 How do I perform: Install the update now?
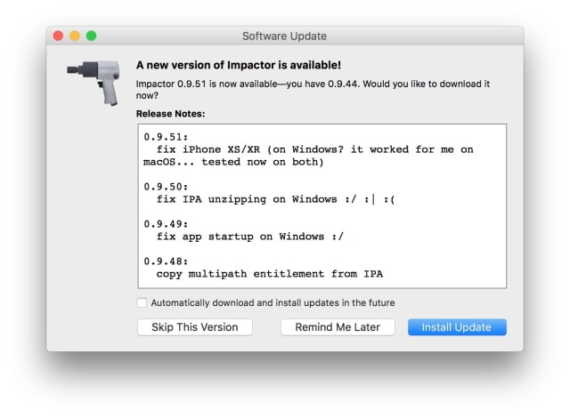point(457,327)
